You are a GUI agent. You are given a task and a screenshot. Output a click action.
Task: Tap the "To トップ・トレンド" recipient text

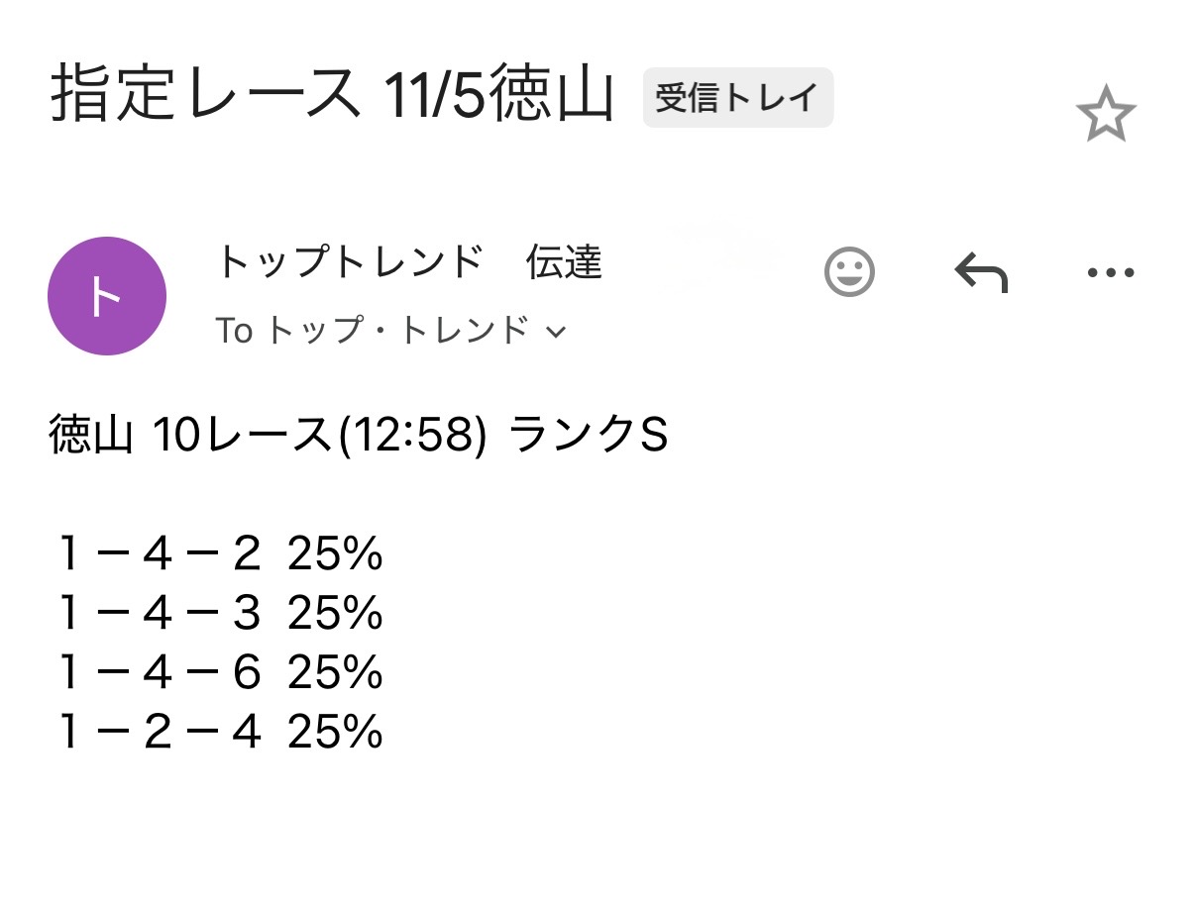tap(372, 331)
